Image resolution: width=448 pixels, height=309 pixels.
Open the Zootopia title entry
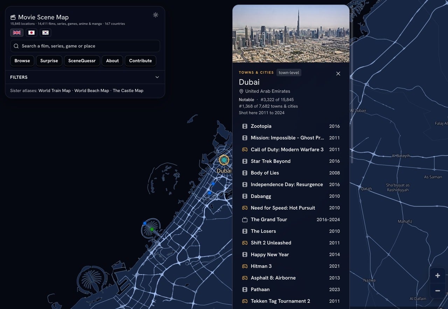click(291, 126)
